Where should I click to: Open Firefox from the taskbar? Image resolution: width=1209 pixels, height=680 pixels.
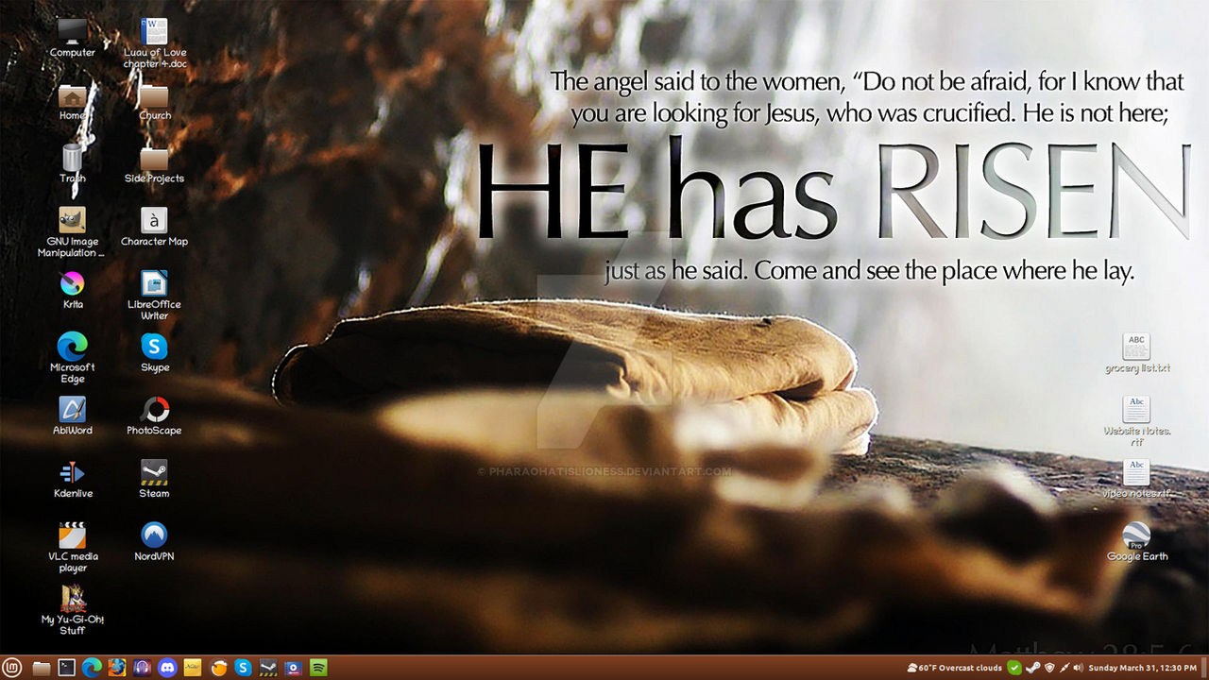click(x=115, y=668)
